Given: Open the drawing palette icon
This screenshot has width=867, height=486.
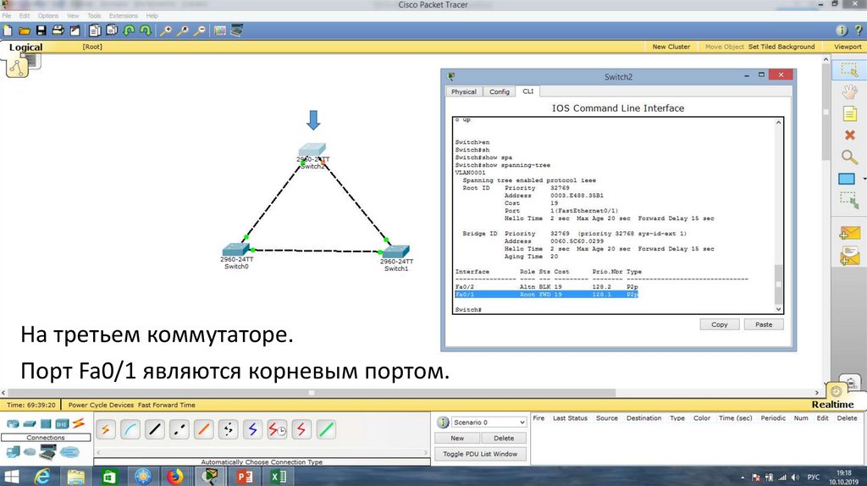Looking at the screenshot, I should tap(220, 30).
